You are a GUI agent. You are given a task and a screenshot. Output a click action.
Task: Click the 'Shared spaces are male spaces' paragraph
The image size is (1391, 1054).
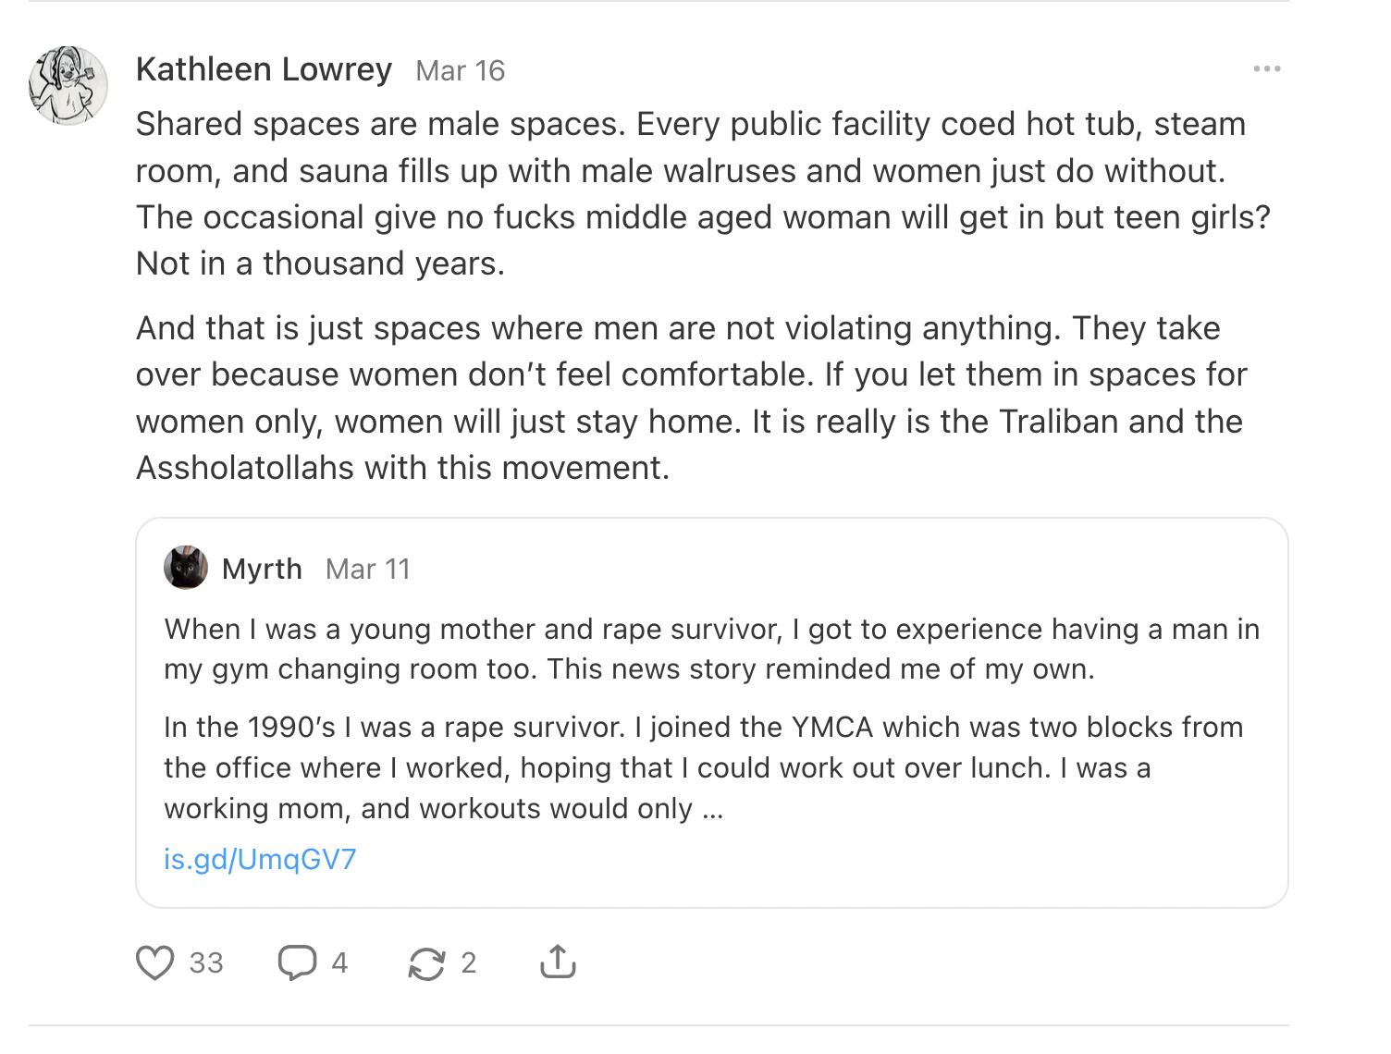(x=703, y=194)
